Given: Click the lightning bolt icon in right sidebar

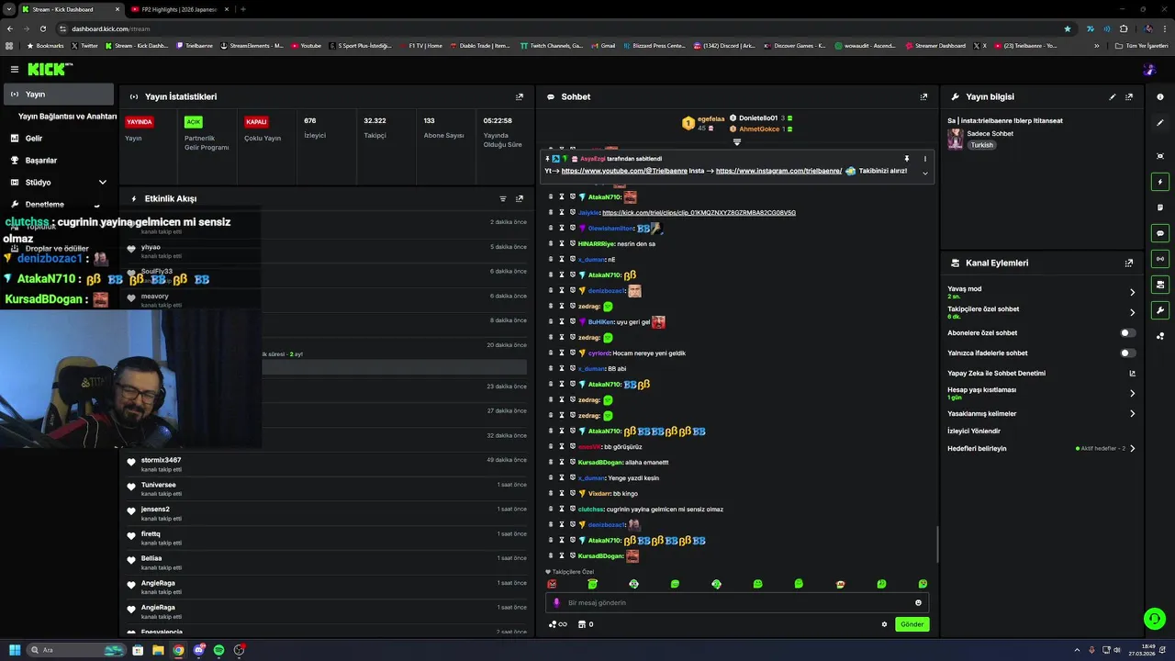Looking at the screenshot, I should pos(1160,182).
